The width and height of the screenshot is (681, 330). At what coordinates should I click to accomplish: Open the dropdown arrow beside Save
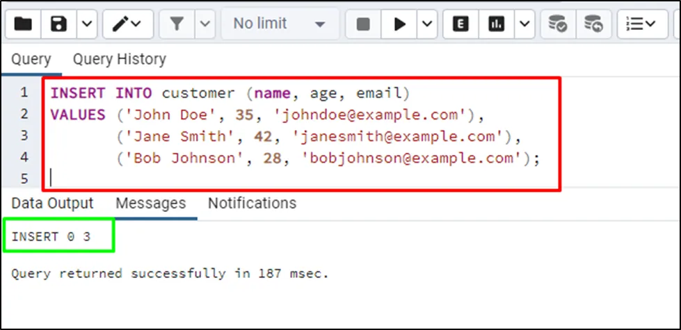point(86,24)
